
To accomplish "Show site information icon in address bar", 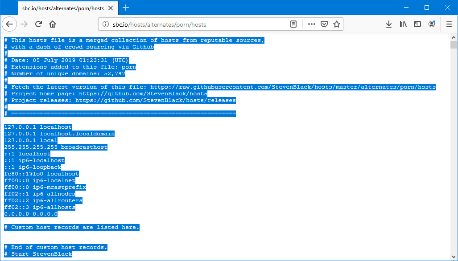I will tap(106, 24).
